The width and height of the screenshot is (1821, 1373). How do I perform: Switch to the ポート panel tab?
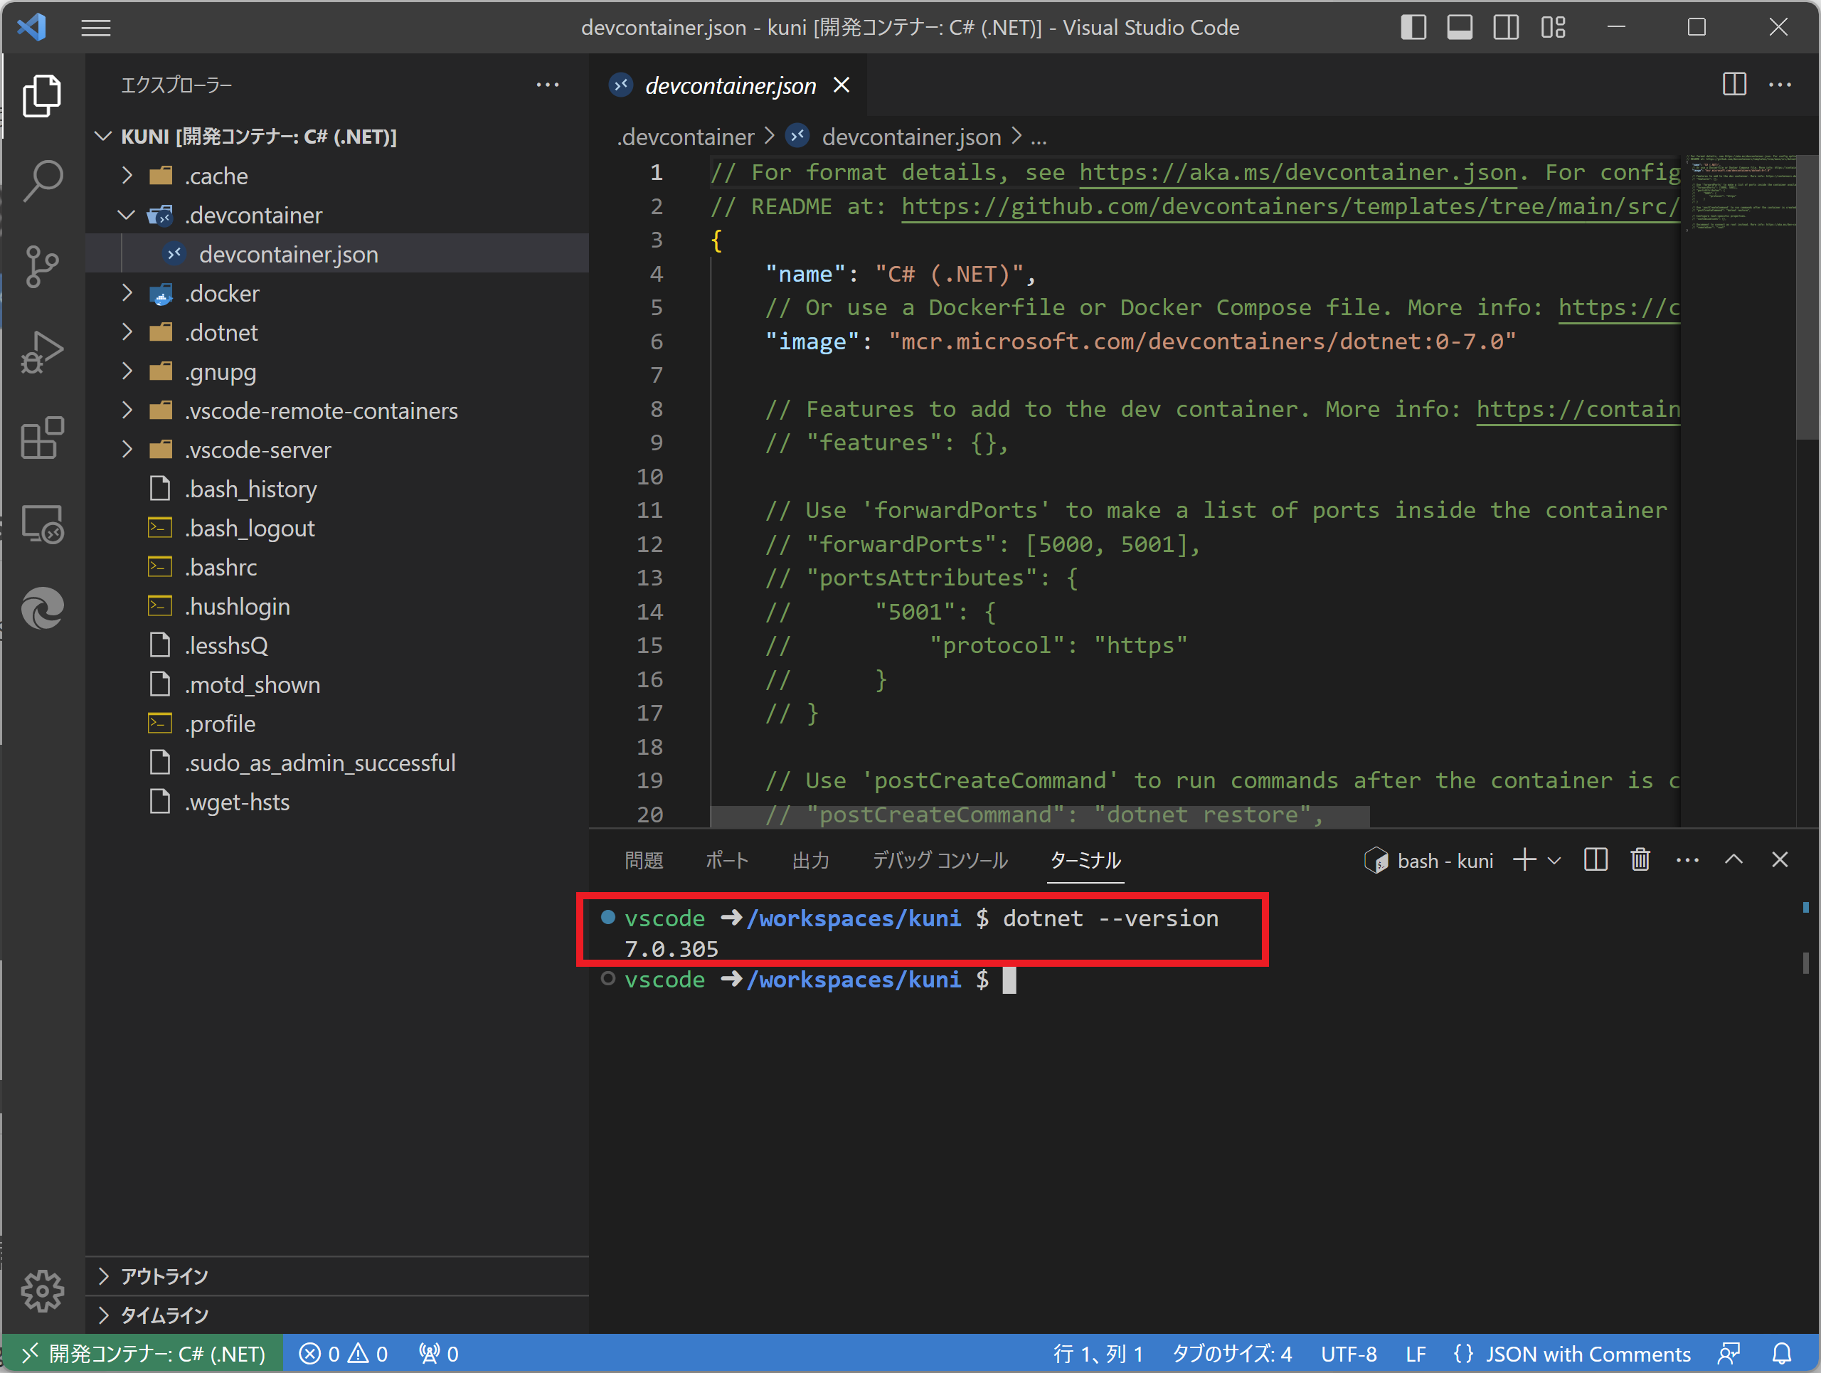tap(727, 861)
